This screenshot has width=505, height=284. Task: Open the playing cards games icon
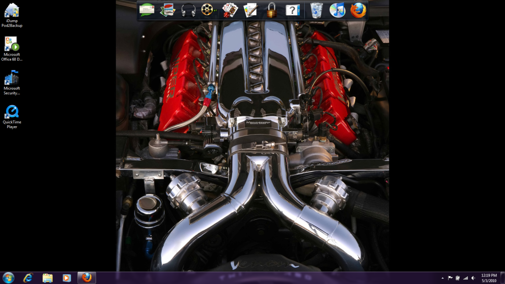(x=229, y=10)
